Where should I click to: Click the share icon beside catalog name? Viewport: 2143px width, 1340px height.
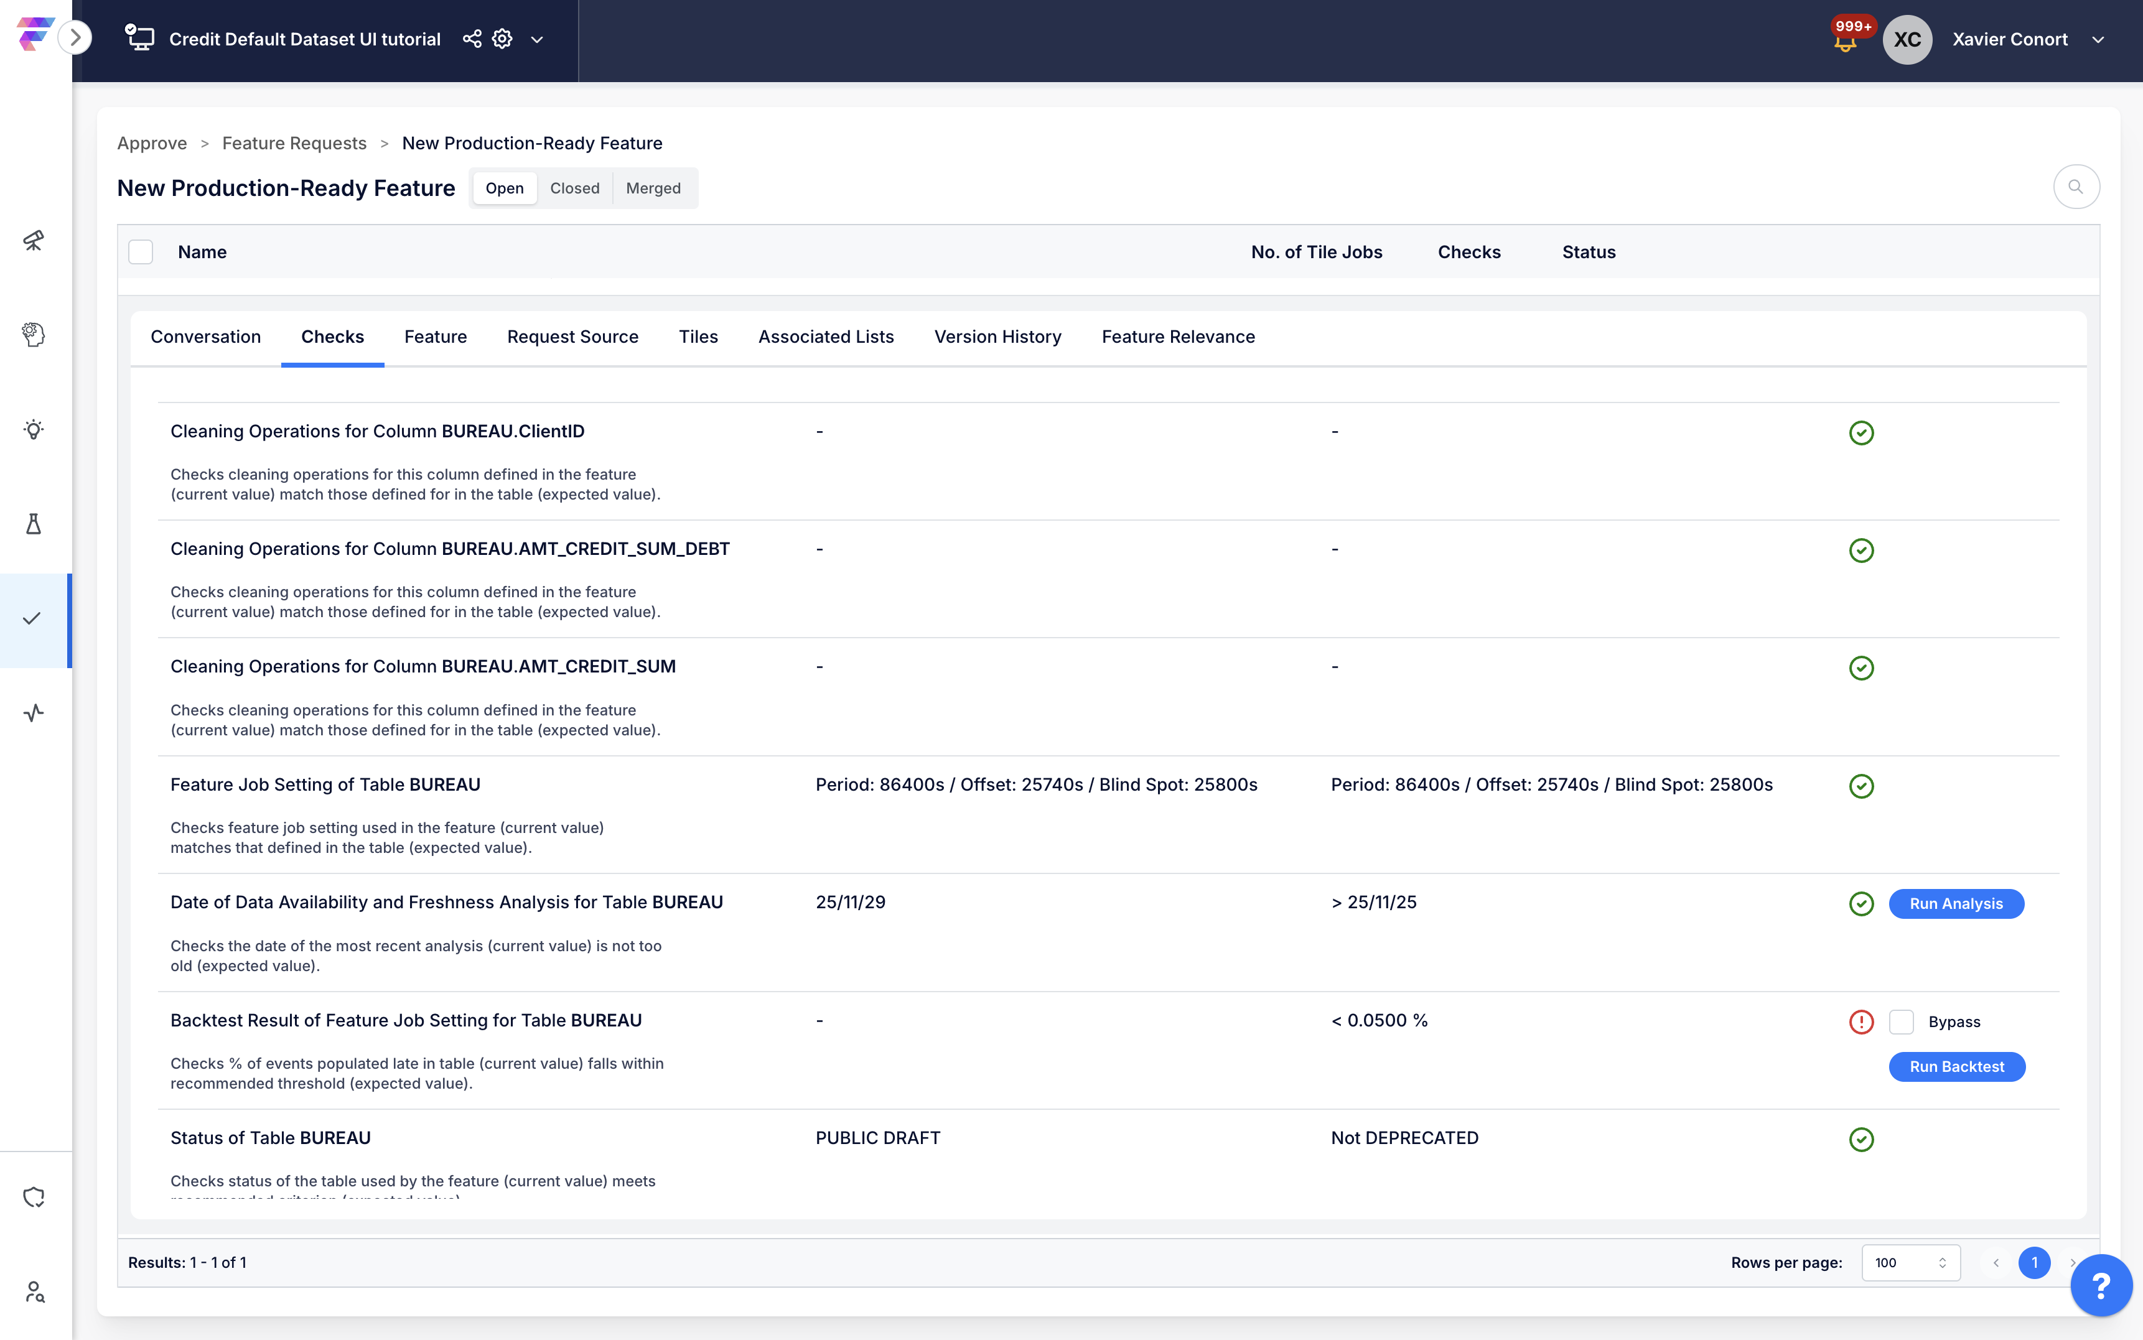pyautogui.click(x=472, y=39)
